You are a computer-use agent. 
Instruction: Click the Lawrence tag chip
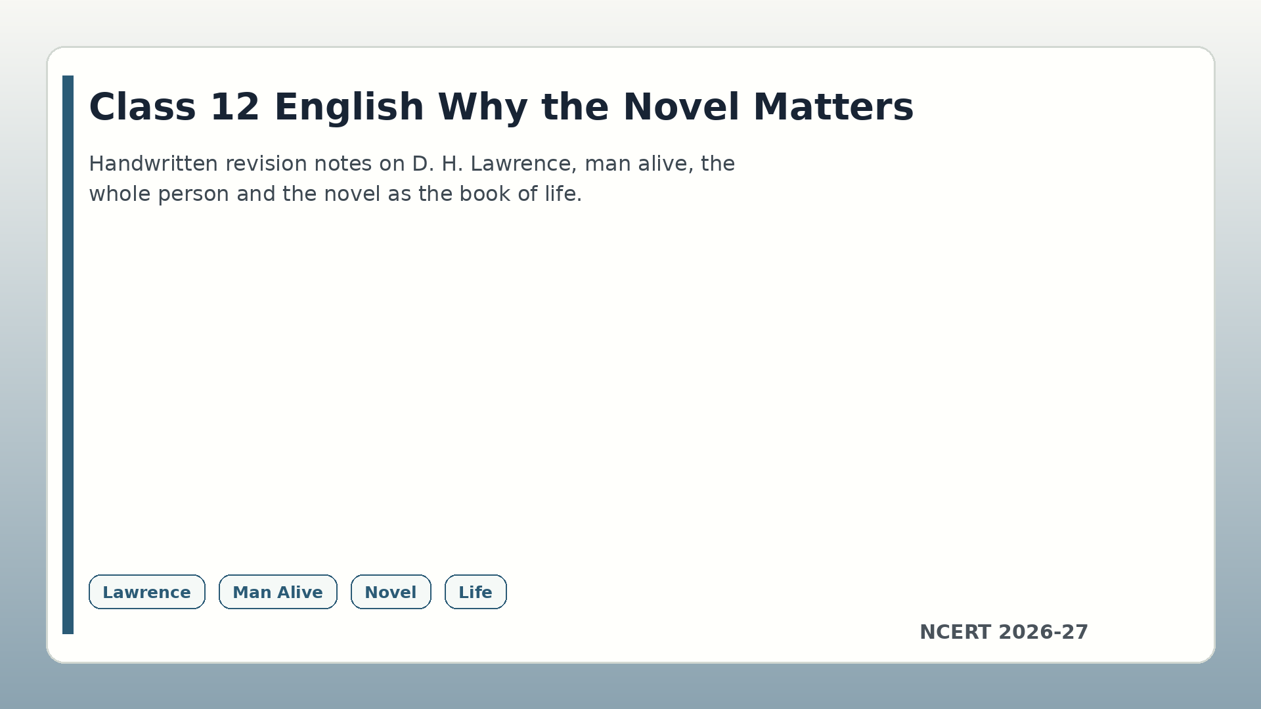146,592
